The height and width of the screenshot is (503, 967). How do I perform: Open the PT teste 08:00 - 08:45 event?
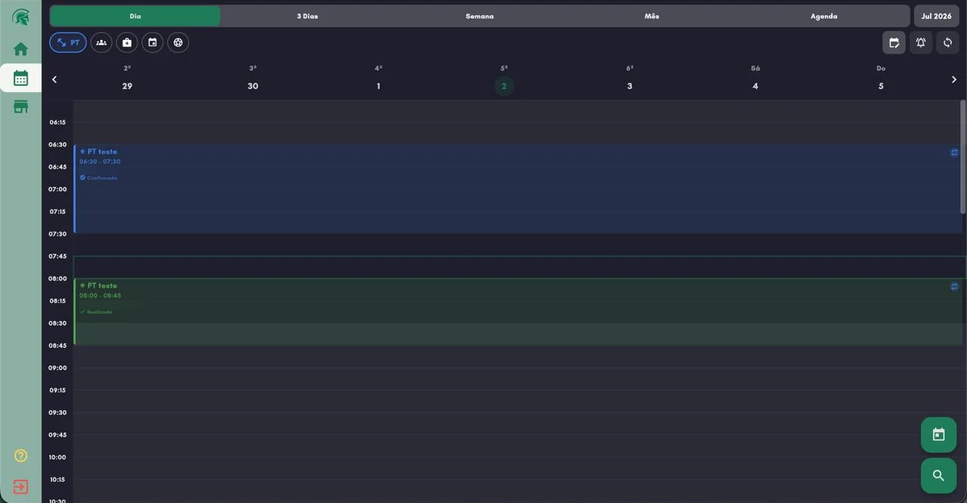[519, 312]
